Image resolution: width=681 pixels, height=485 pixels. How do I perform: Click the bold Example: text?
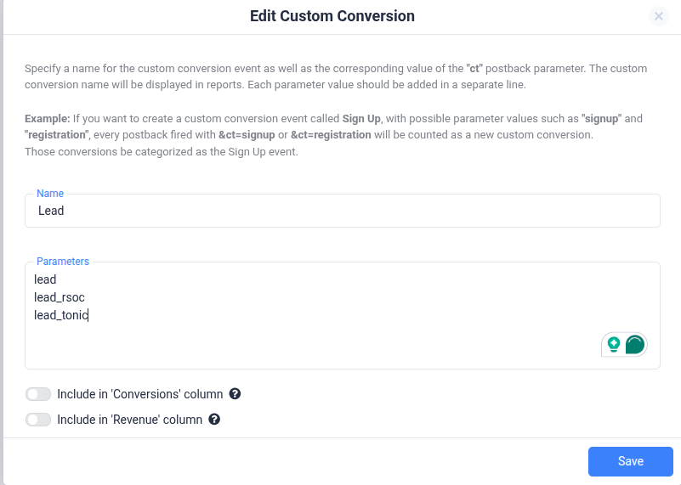tap(47, 118)
